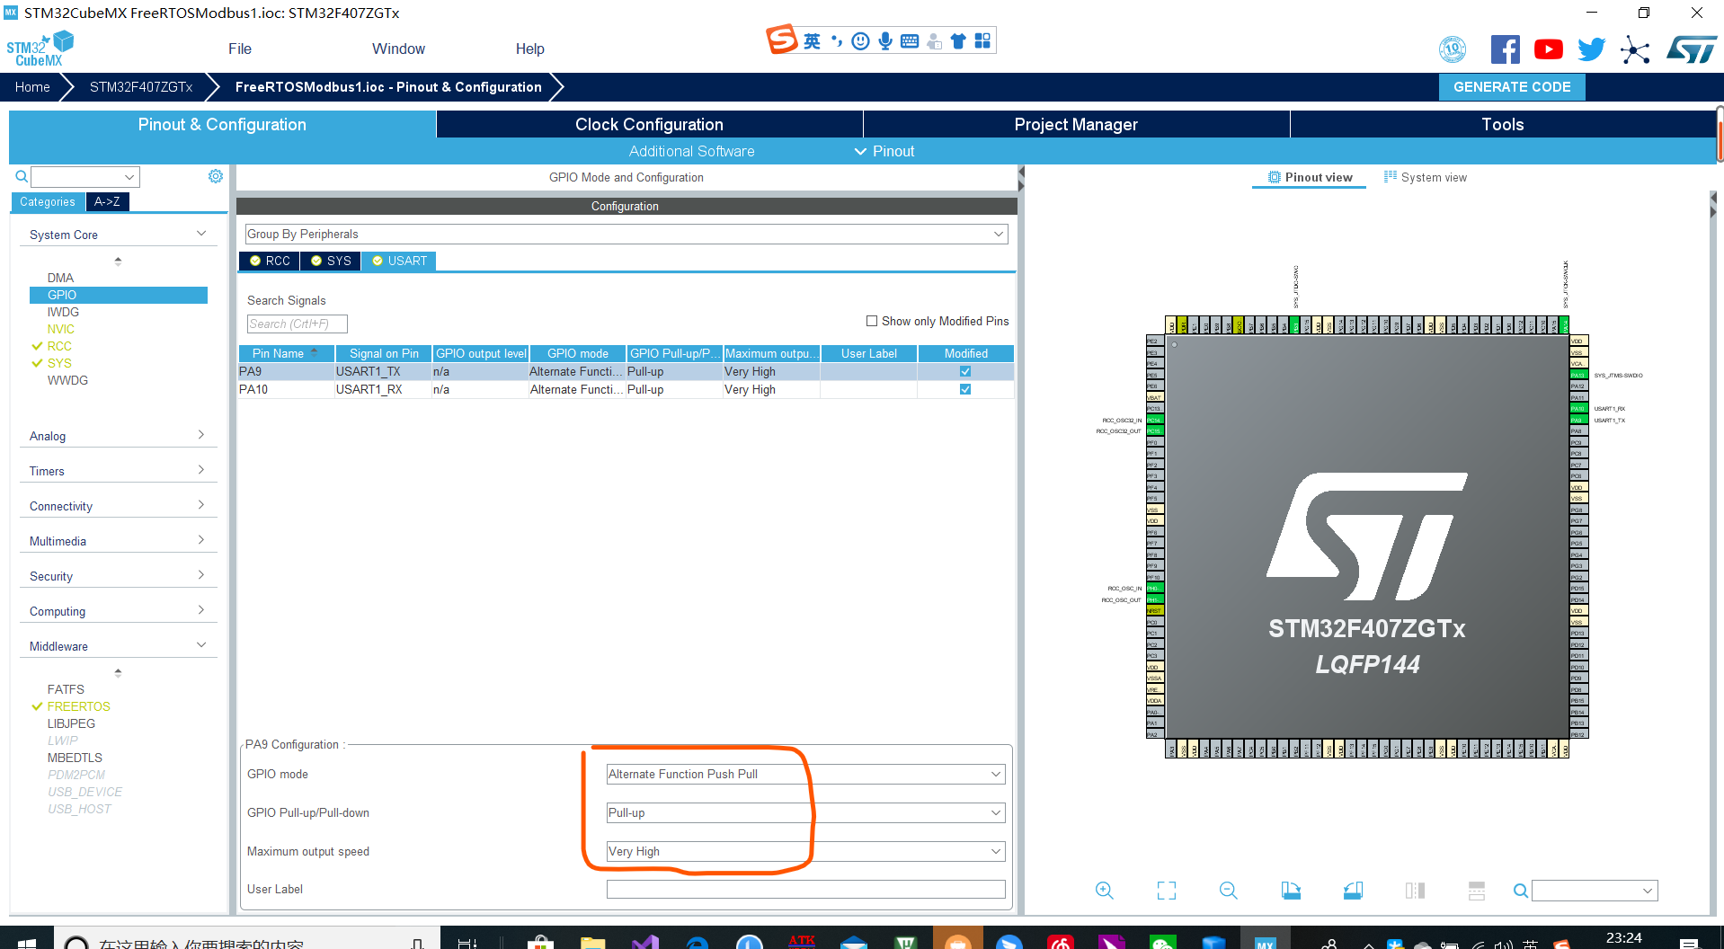Switch to the Clock Configuration tab

point(648,124)
